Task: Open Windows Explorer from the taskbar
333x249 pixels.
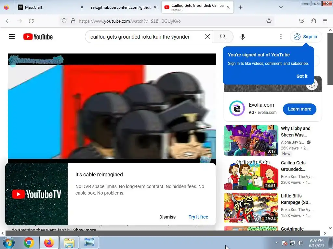Action: tap(69, 243)
